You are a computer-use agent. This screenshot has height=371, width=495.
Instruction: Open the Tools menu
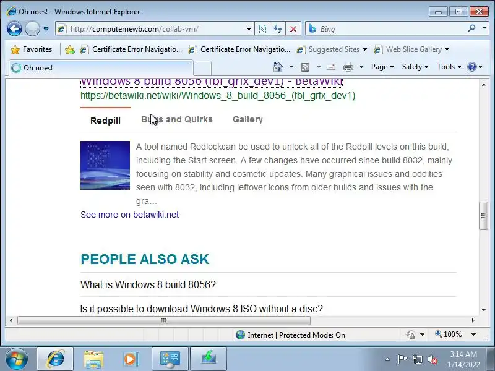pyautogui.click(x=449, y=67)
